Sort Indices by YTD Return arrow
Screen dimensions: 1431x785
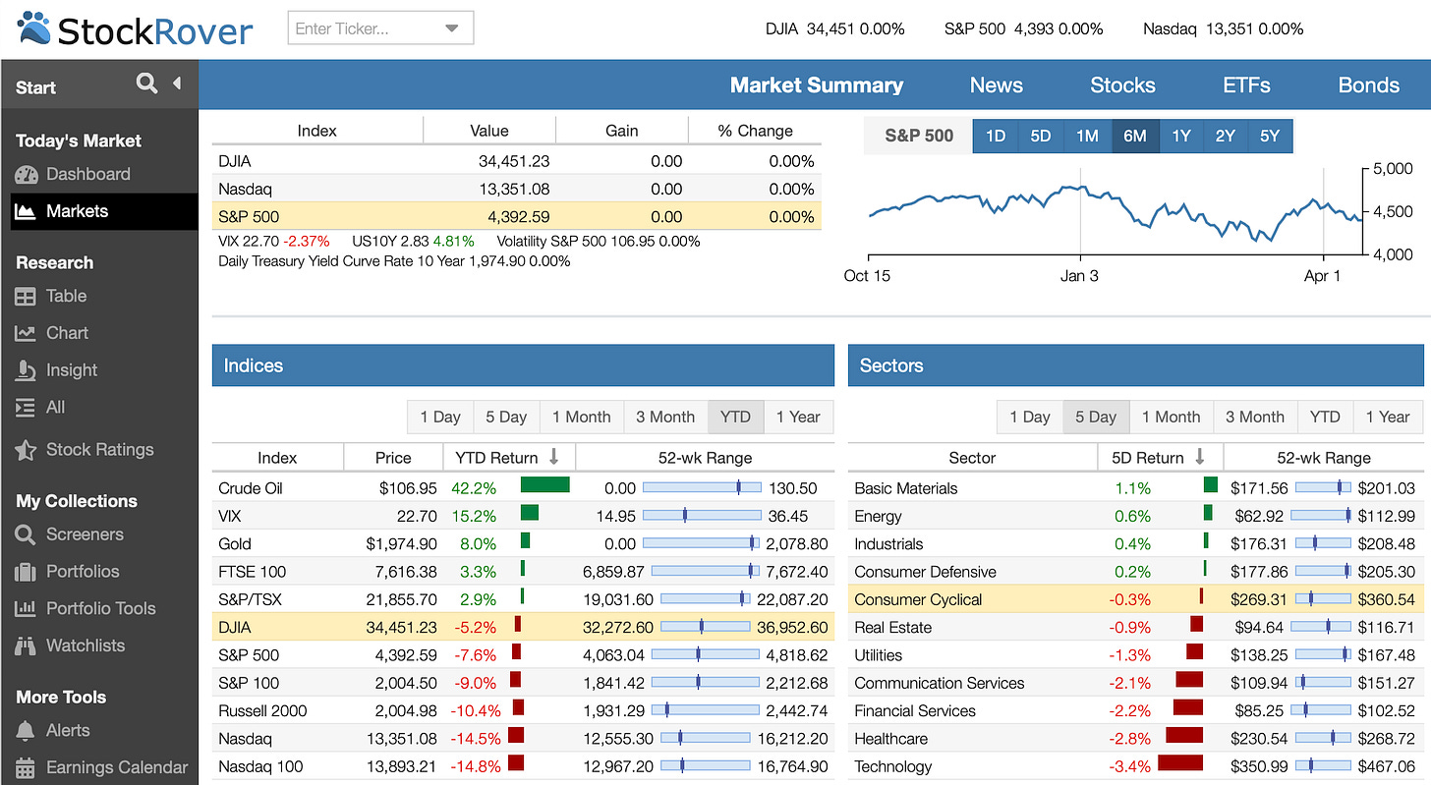click(554, 457)
